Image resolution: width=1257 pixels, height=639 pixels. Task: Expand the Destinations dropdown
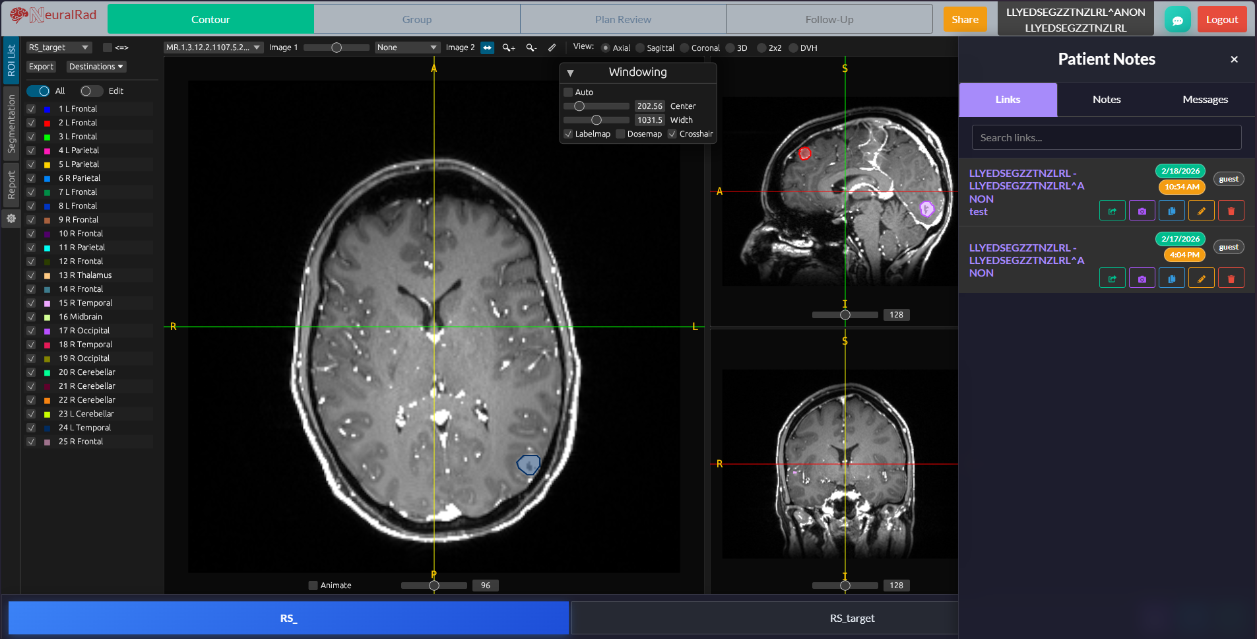[x=96, y=66]
